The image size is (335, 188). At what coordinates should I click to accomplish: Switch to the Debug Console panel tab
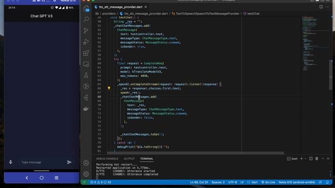tap(107, 159)
